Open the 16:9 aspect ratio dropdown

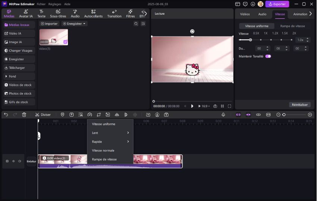click(205, 106)
